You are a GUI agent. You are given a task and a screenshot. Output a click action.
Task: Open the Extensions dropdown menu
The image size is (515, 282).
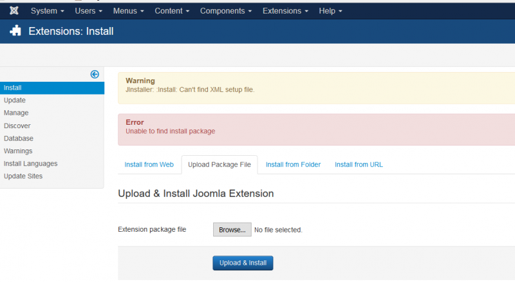[285, 11]
